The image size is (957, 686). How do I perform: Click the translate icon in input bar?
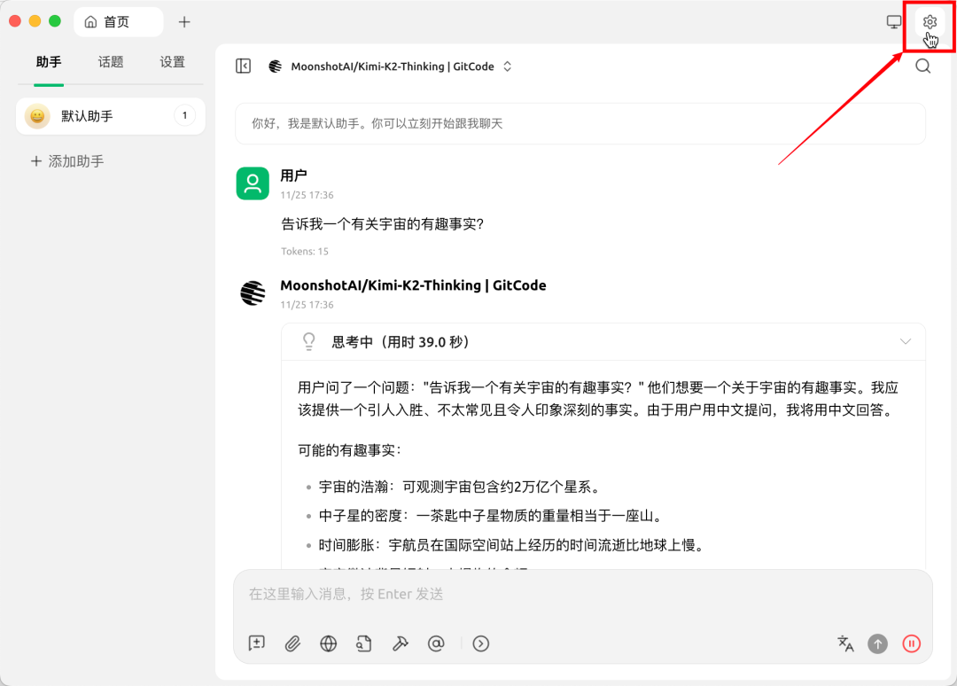pos(845,643)
